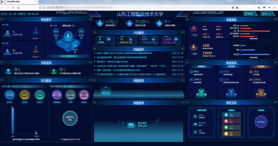Click the tall 491 blue bar
The width and height of the screenshot is (278, 146).
click(13, 121)
